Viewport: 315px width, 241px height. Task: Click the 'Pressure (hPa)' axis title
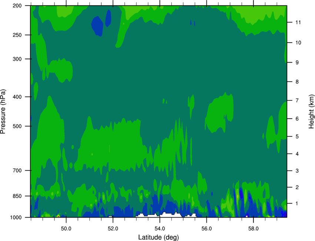pyautogui.click(x=3, y=112)
